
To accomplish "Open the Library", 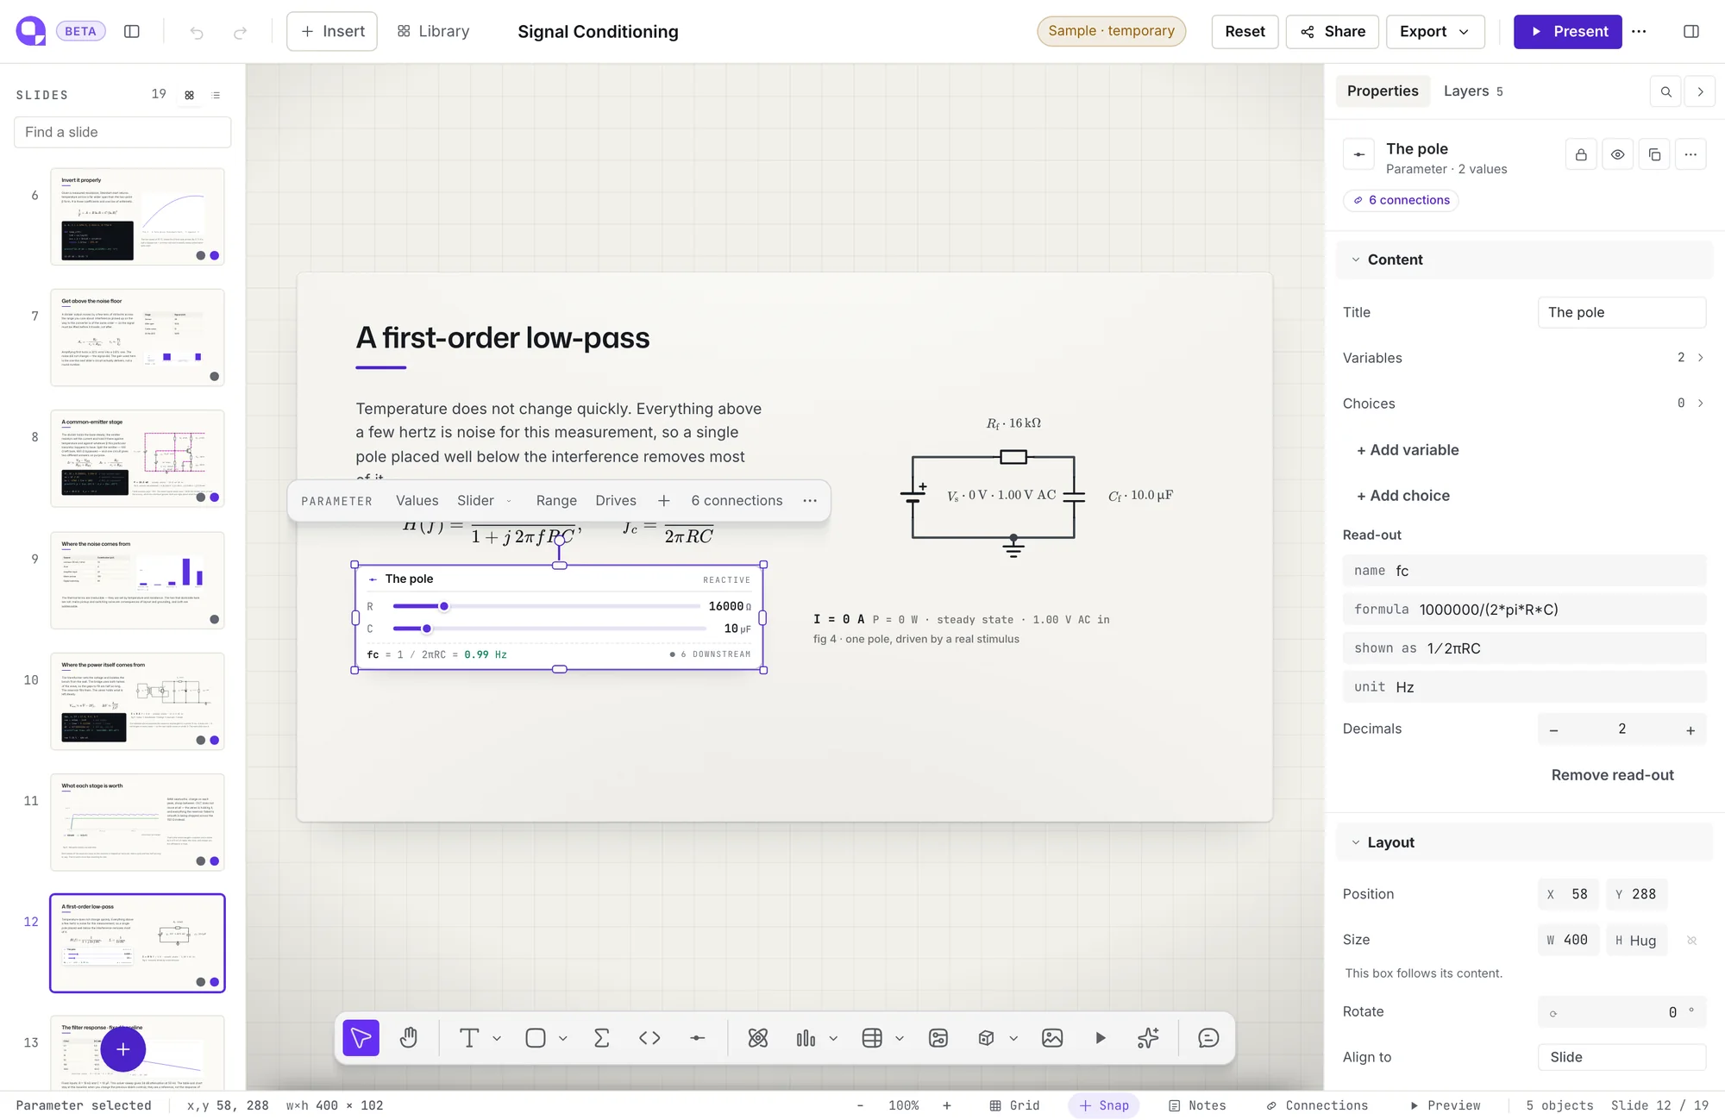I will pos(433,32).
